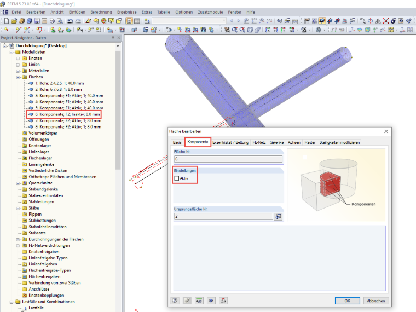Enable the Aktiv checkbox

pyautogui.click(x=177, y=178)
